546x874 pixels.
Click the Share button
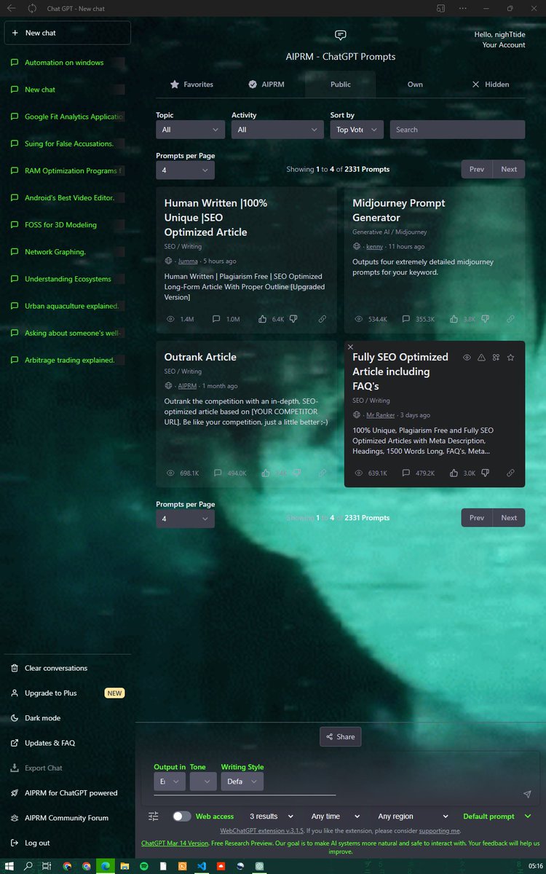(x=340, y=736)
